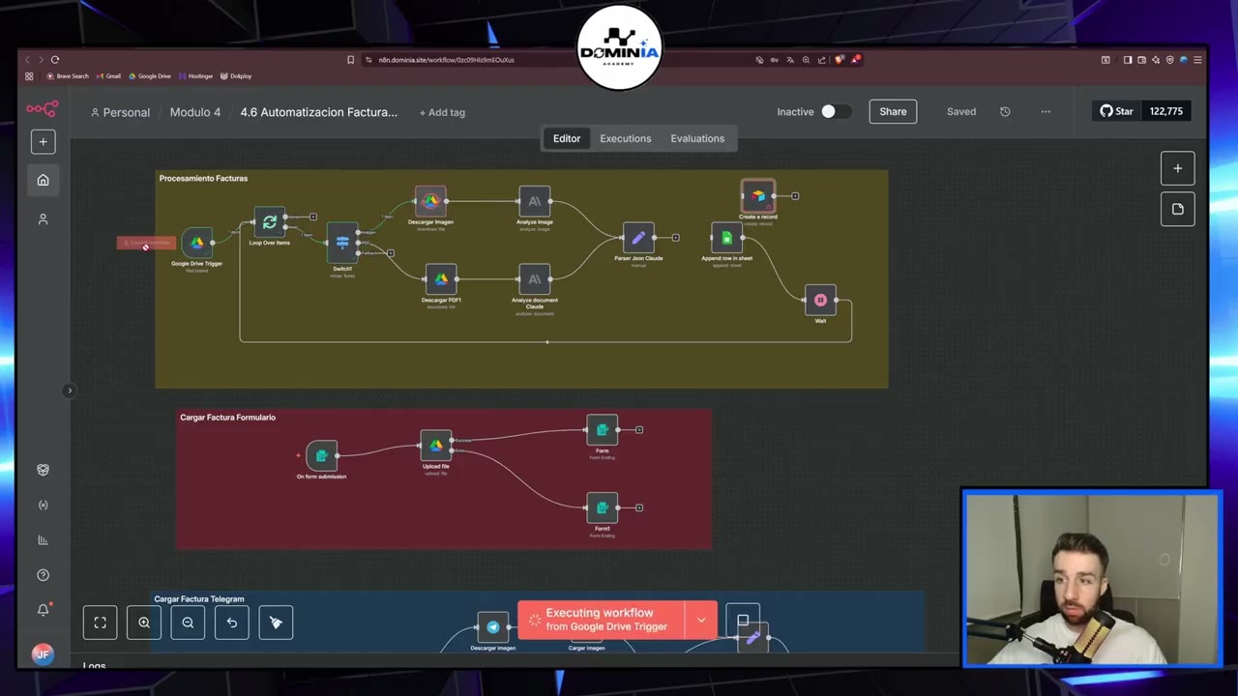Screen dimensions: 1238x696
Task: Select the Upload file node
Action: (436, 446)
